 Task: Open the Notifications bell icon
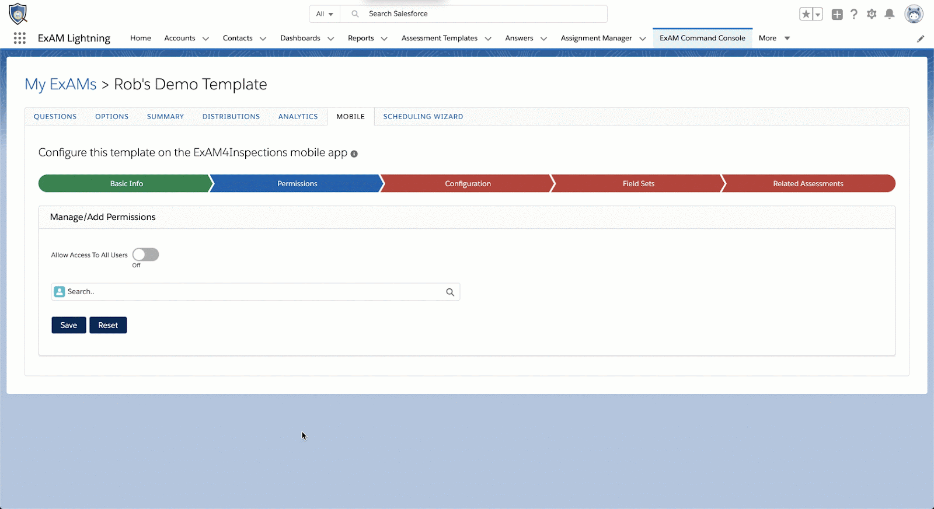pos(890,14)
